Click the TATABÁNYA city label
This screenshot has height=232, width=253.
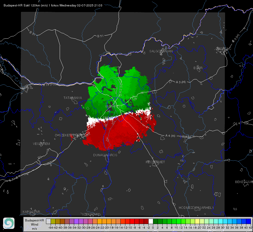pos(73,98)
